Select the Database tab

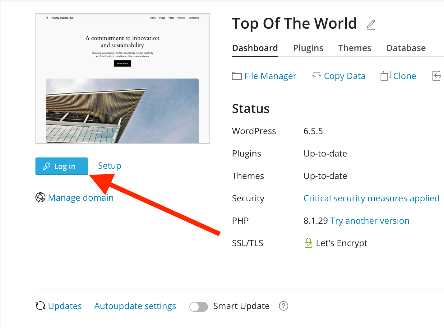[406, 48]
